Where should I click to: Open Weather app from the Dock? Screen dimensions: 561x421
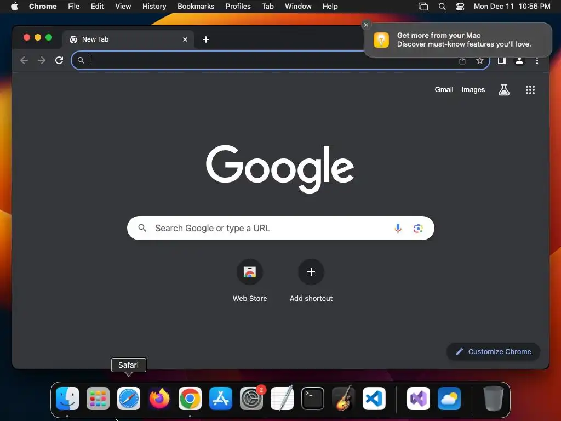449,399
